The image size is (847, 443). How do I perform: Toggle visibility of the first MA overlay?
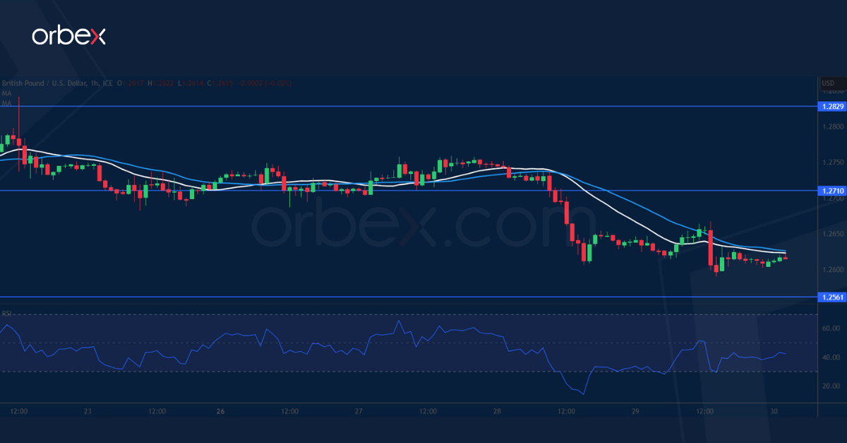7,93
